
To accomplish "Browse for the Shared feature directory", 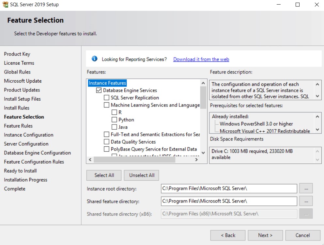I will coord(306,201).
